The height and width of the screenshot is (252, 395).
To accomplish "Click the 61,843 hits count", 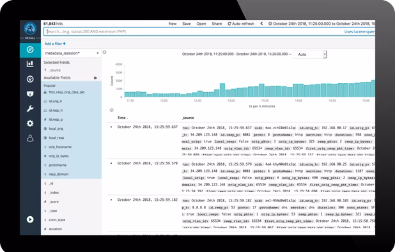I will tap(53, 24).
